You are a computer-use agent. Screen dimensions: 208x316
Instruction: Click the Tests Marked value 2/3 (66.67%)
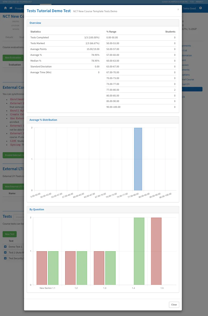point(92,43)
